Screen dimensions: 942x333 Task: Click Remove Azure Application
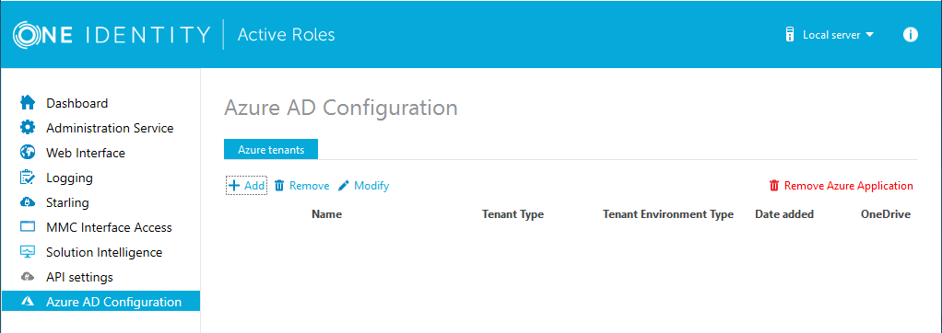tap(841, 186)
